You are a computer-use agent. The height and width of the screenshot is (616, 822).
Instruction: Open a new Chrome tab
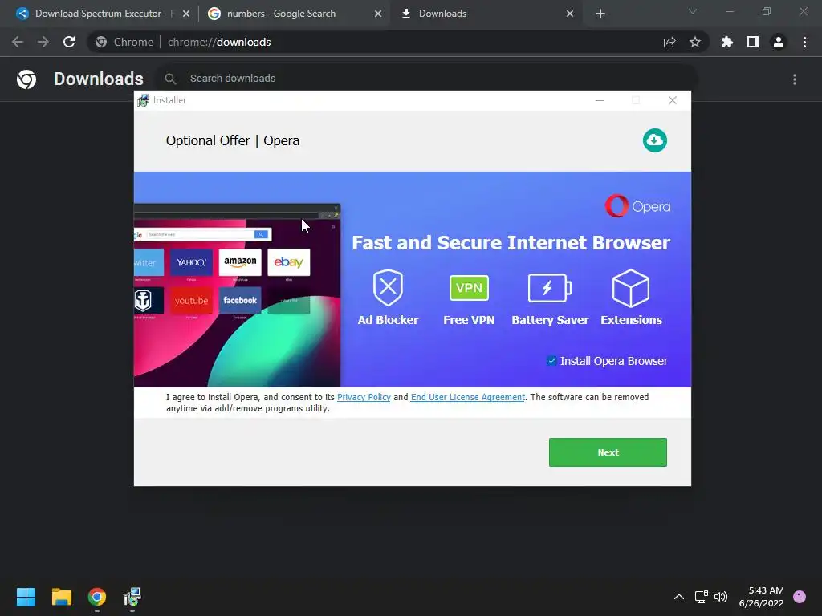pyautogui.click(x=600, y=14)
